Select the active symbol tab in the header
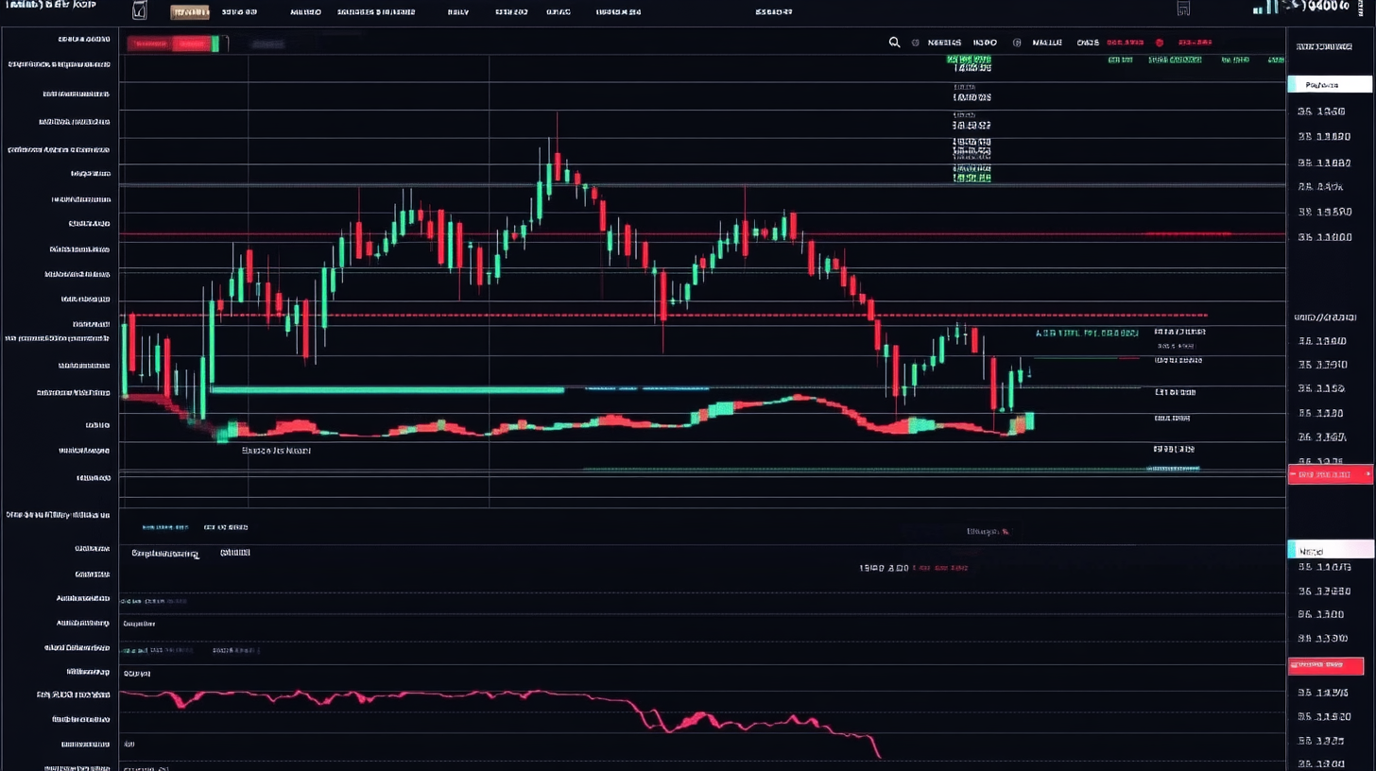Image resolution: width=1376 pixels, height=771 pixels. coord(190,12)
